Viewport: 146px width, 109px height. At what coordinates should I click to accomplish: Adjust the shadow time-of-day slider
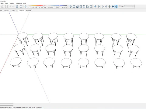tap(57, 6)
